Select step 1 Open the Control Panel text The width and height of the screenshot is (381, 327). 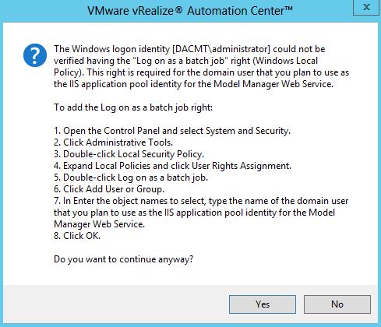[x=172, y=131]
